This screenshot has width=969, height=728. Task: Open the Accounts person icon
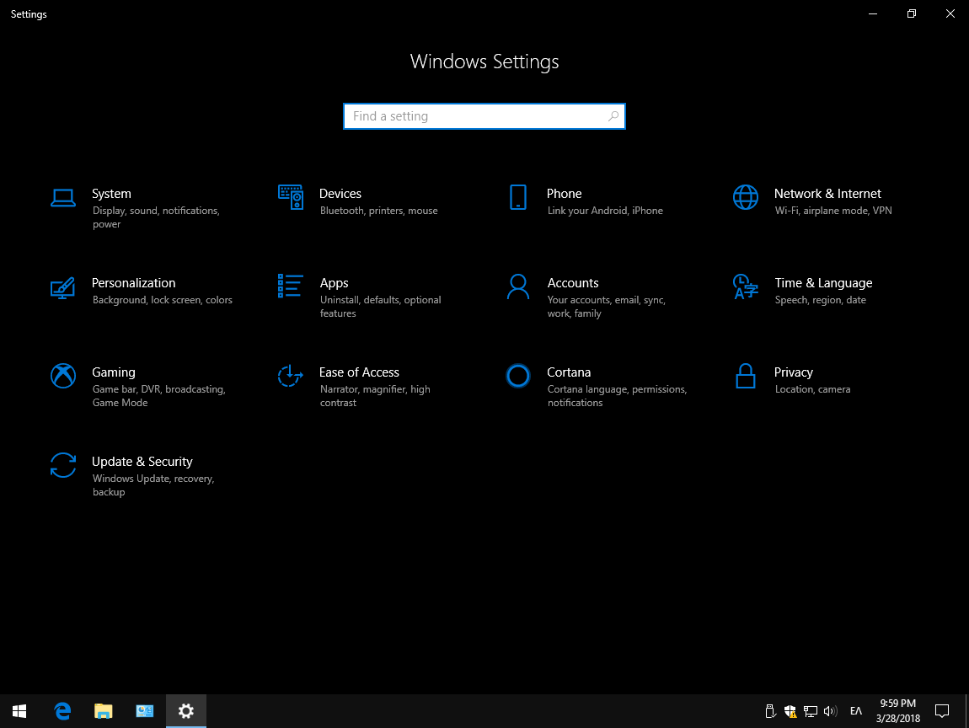(x=518, y=286)
